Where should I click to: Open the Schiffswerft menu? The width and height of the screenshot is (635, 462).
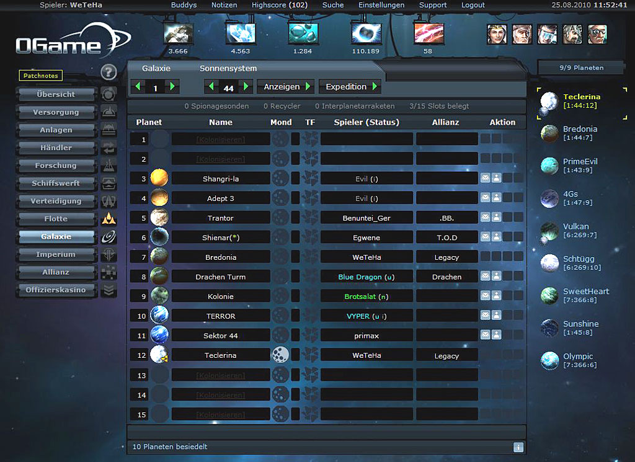56,183
